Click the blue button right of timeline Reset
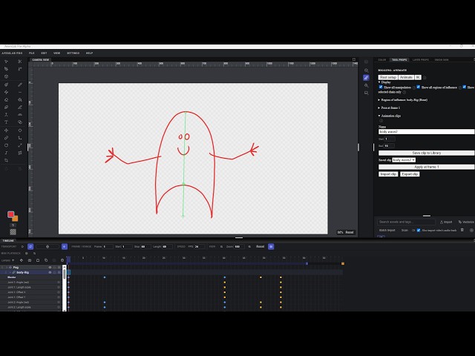The image size is (475, 356). point(271,247)
